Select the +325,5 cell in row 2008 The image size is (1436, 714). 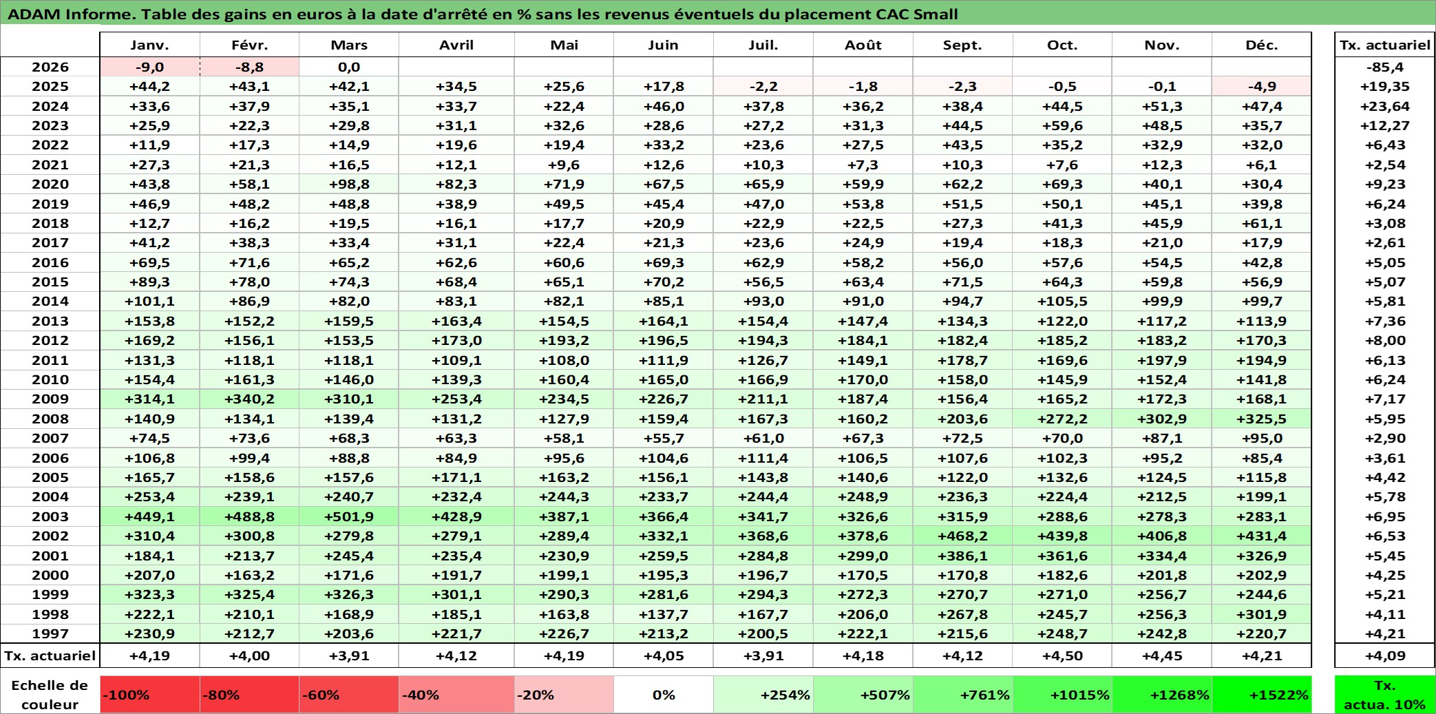point(1262,419)
